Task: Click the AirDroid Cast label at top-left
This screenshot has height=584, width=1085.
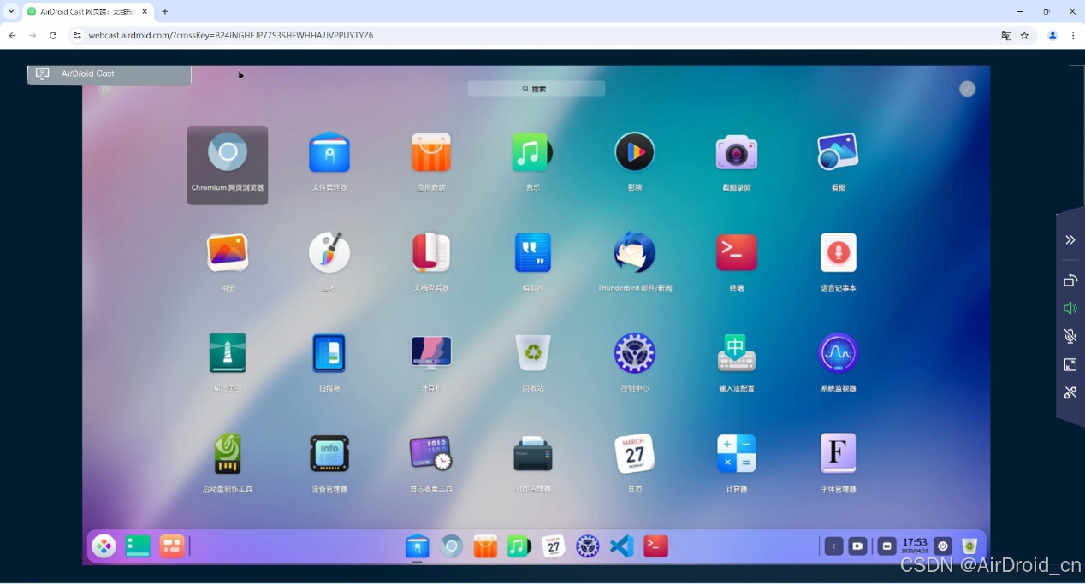Action: (x=87, y=74)
